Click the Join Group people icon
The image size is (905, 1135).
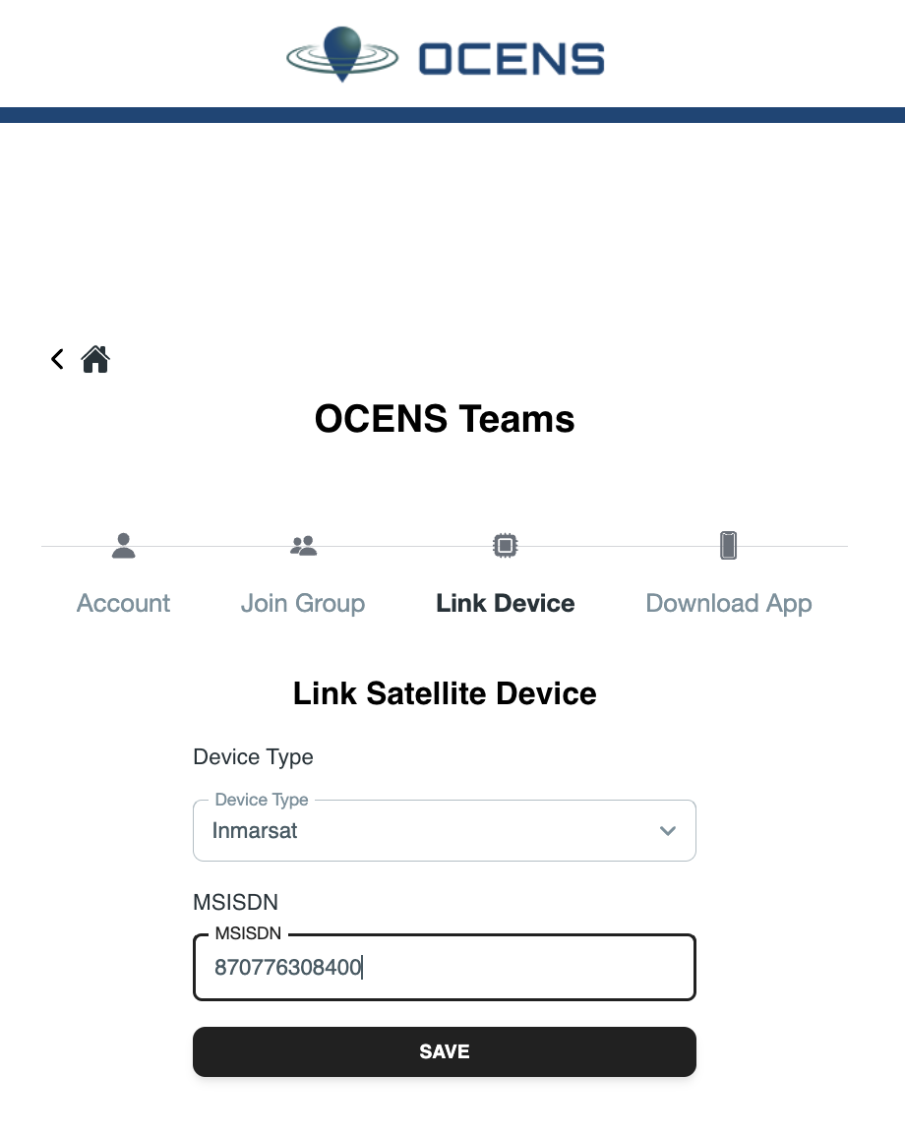[303, 546]
